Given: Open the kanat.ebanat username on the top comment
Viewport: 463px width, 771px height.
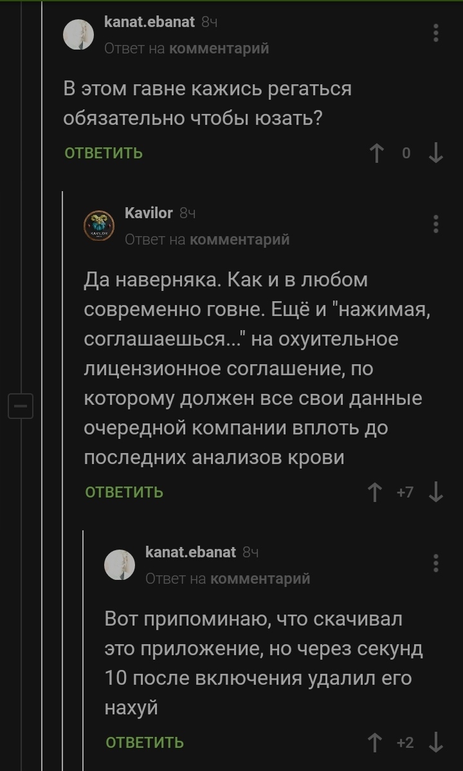Looking at the screenshot, I should [x=150, y=22].
